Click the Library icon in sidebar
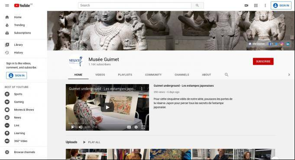Image resolution: width=295 pixels, height=160 pixels. (x=7, y=45)
